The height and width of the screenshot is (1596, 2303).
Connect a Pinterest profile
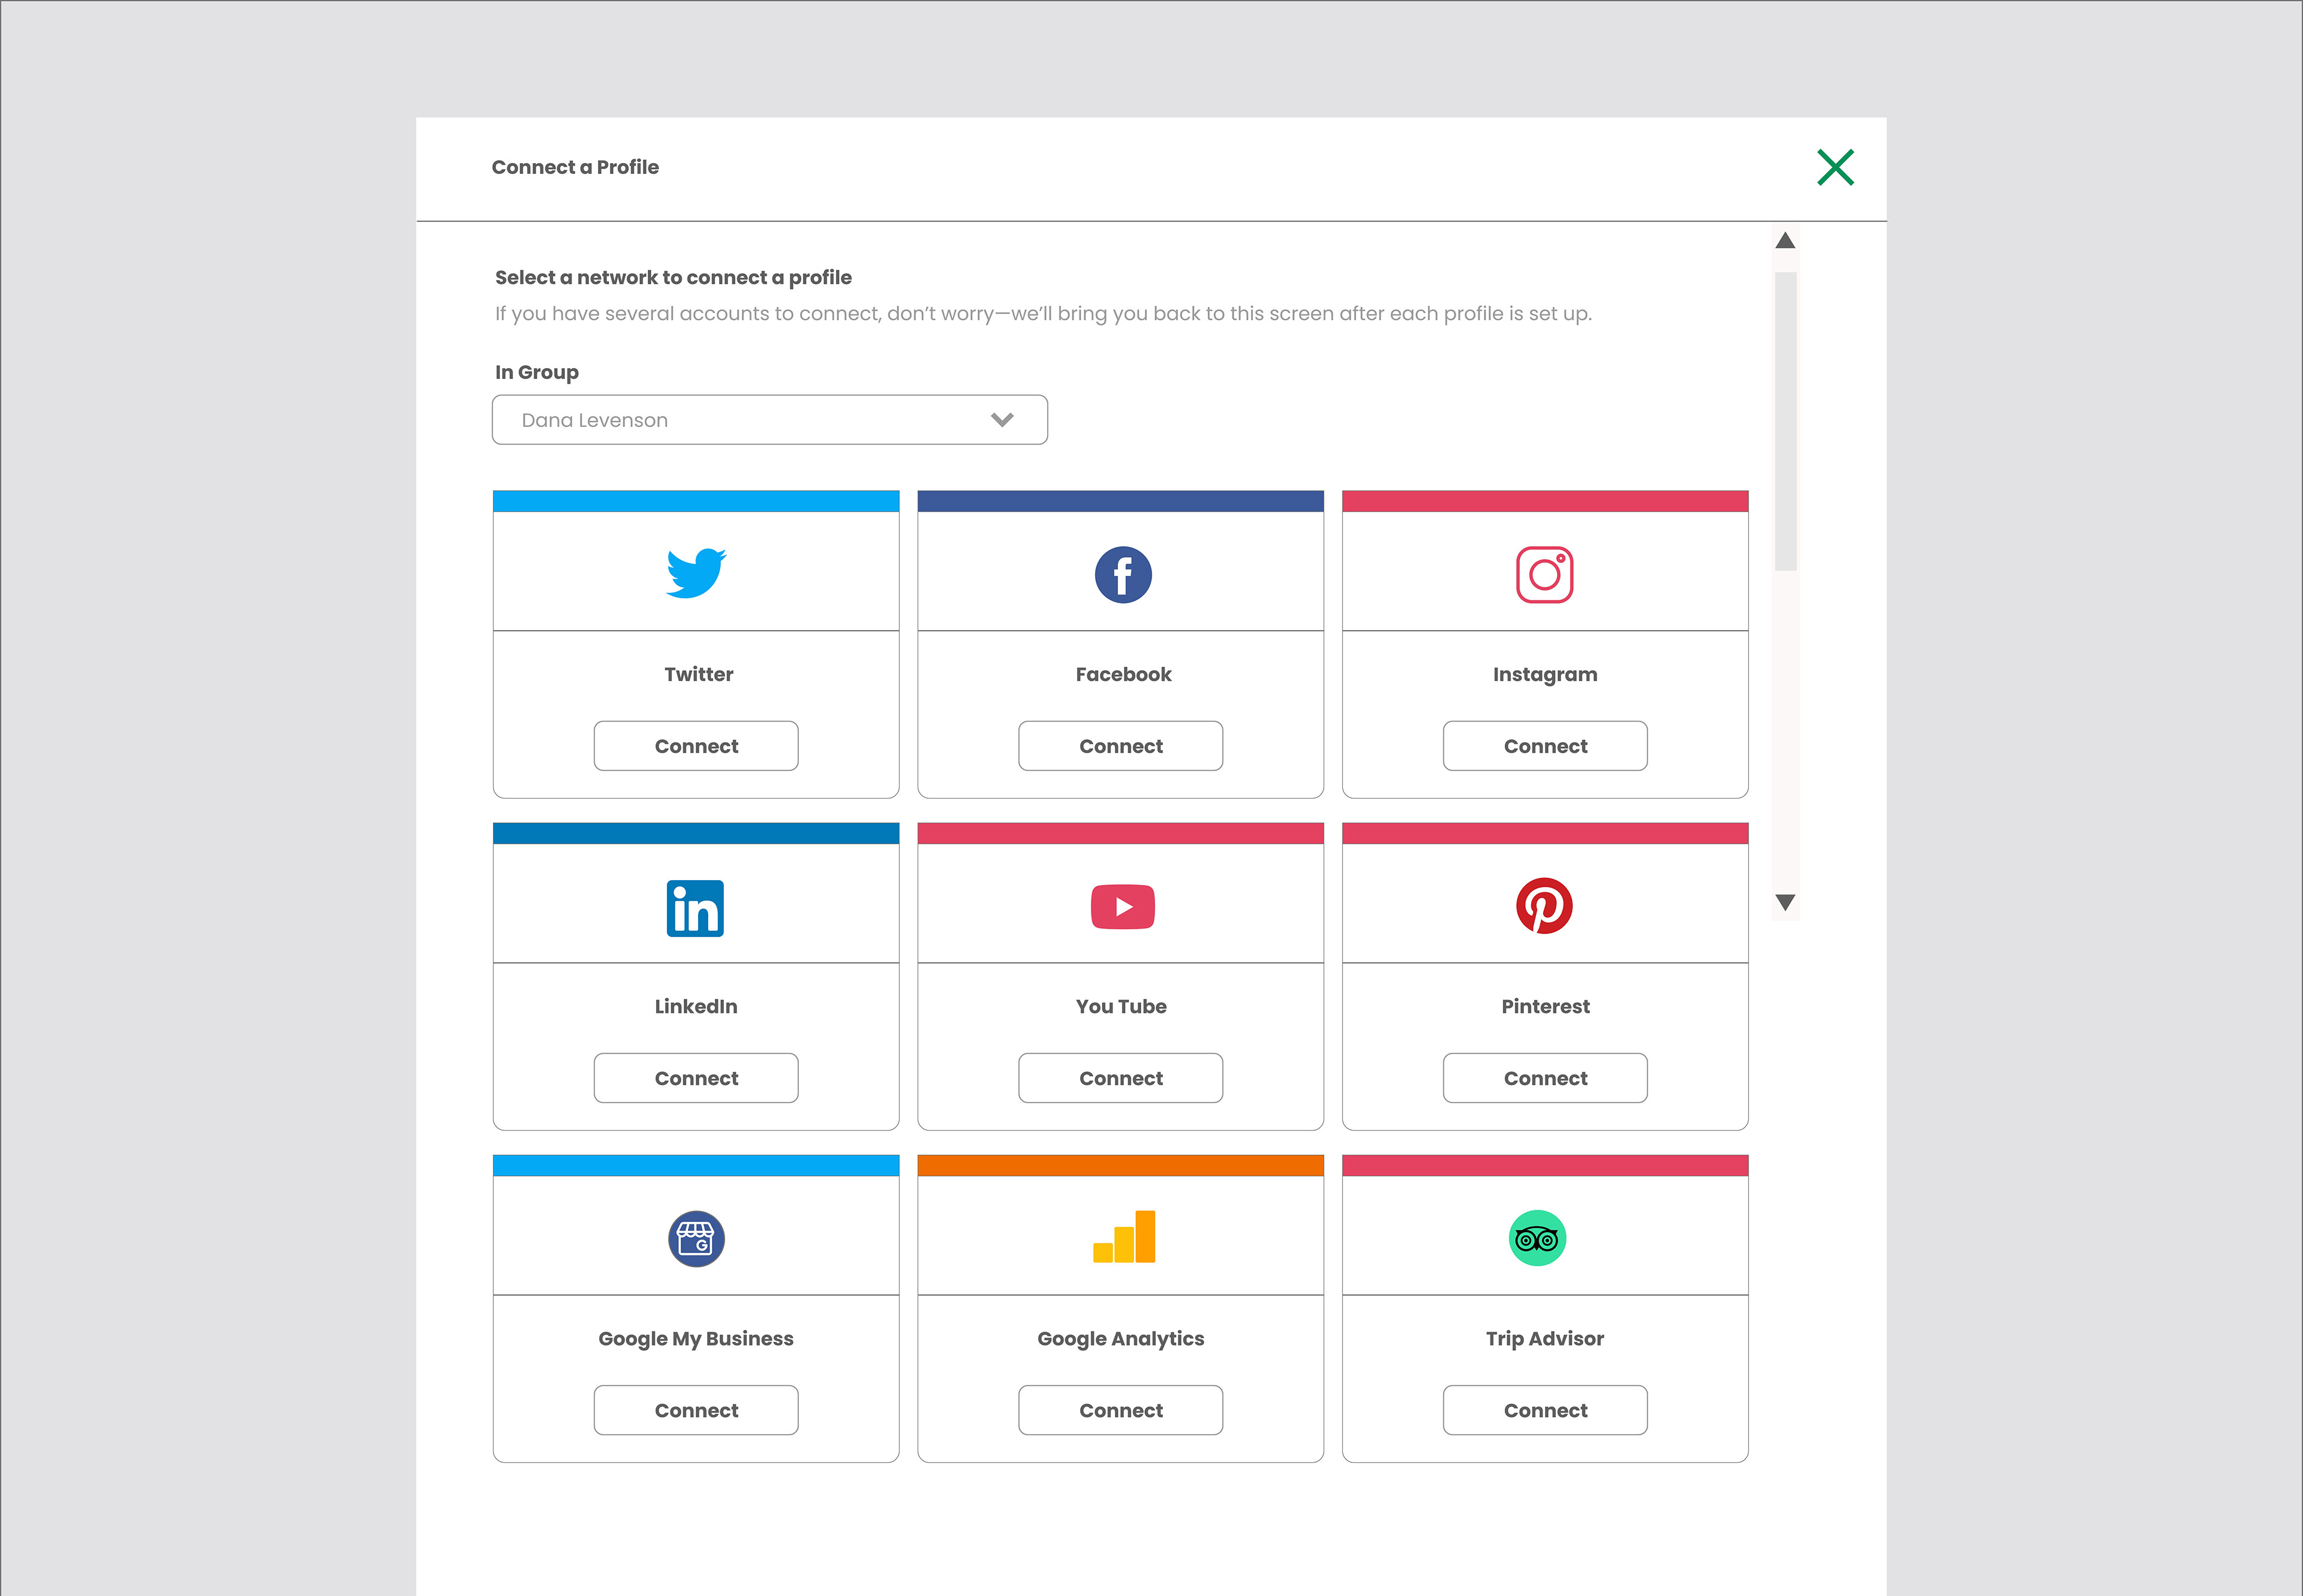[x=1546, y=1078]
